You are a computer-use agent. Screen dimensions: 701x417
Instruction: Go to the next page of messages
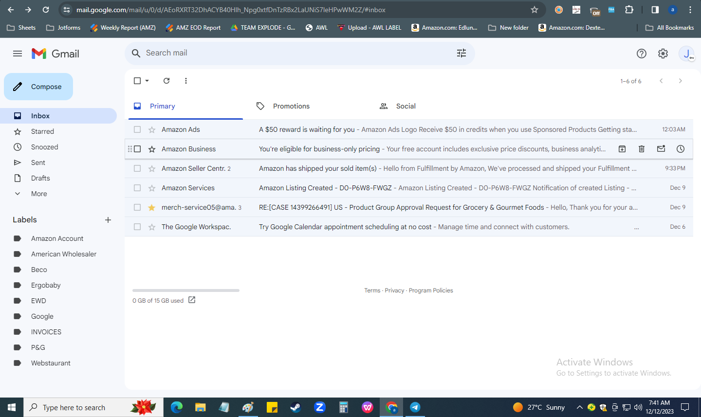(681, 81)
